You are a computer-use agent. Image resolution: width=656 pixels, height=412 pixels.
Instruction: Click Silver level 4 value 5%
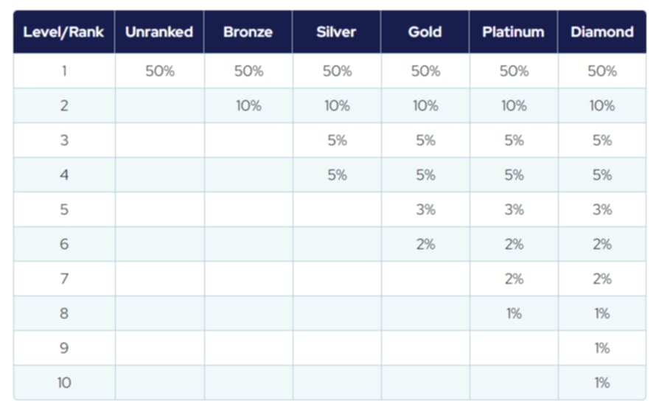(x=337, y=175)
